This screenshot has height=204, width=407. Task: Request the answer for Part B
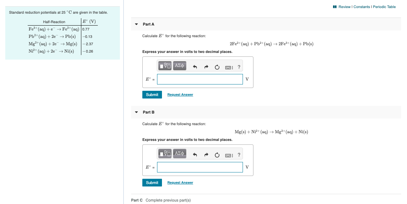[180, 182]
